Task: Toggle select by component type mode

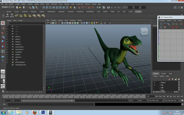Action: point(37,7)
